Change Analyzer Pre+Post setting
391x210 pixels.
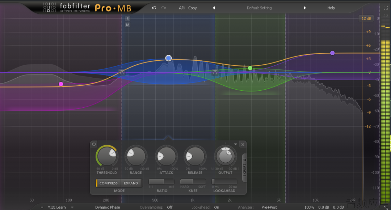269,207
